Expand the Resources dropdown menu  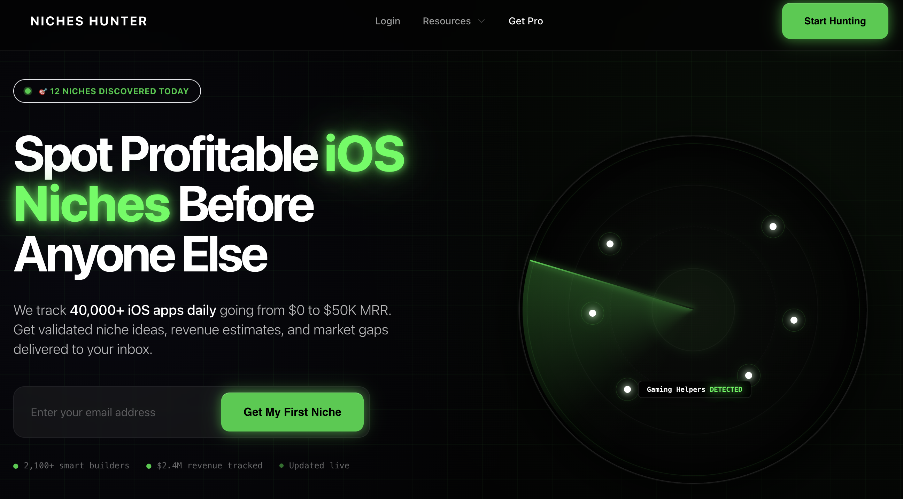[454, 21]
